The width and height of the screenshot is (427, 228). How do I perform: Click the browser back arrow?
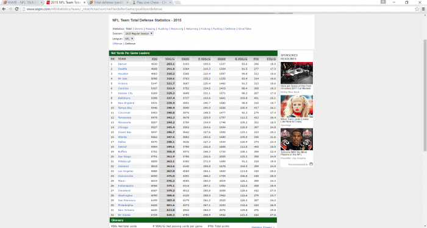4,9
